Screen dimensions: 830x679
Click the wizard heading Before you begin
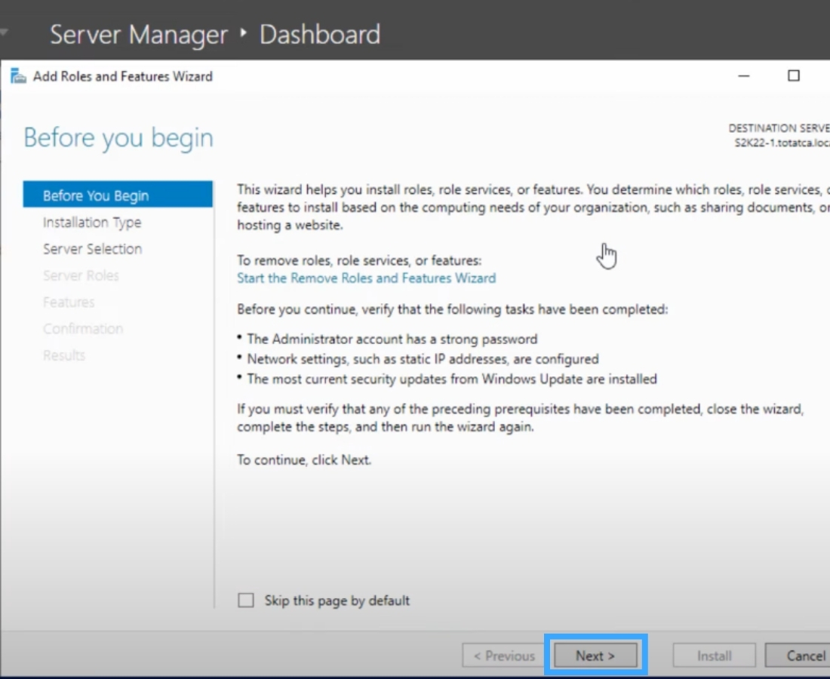point(118,137)
